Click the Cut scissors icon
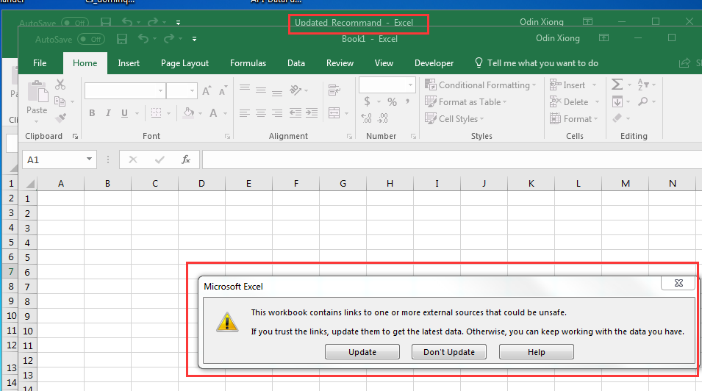This screenshot has height=391, width=702. [x=60, y=85]
